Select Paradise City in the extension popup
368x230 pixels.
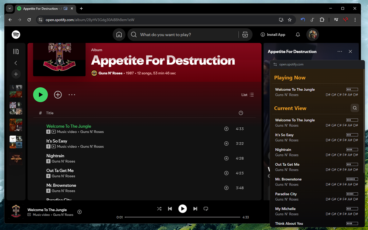point(317,196)
